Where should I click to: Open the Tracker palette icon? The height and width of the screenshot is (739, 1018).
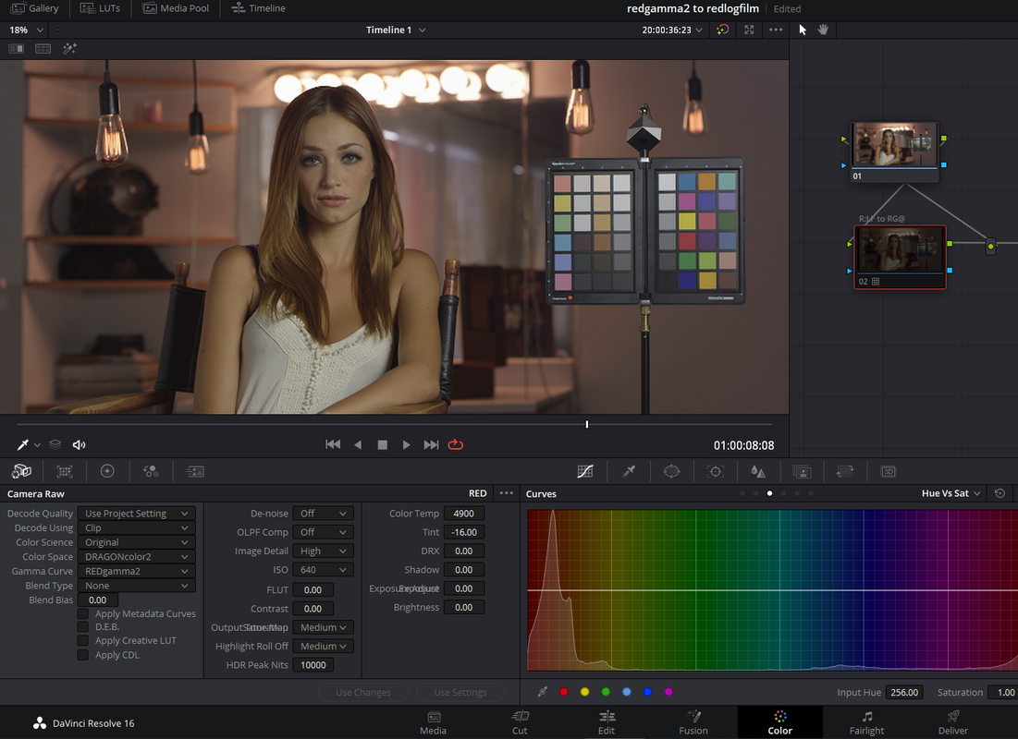point(716,472)
